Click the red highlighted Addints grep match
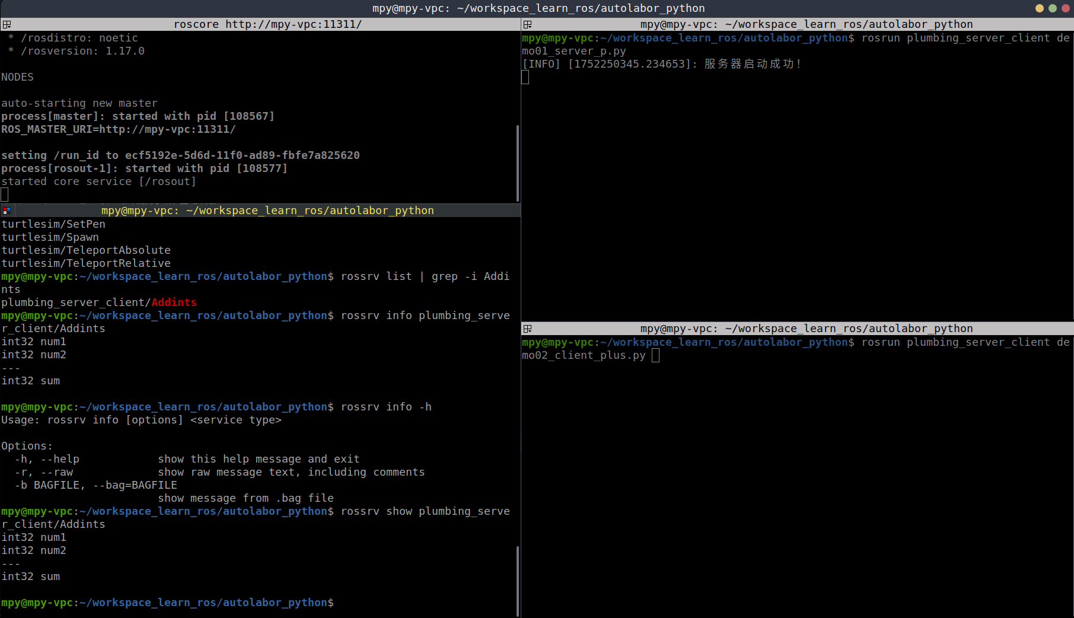The width and height of the screenshot is (1074, 618). tap(174, 302)
